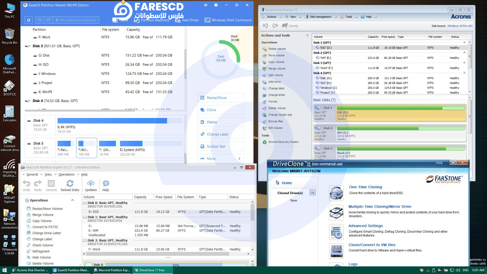Screen dimensions: 487x274
Task: Open Multiple-Time Cloning/Mirror Drive
Action: (380, 207)
